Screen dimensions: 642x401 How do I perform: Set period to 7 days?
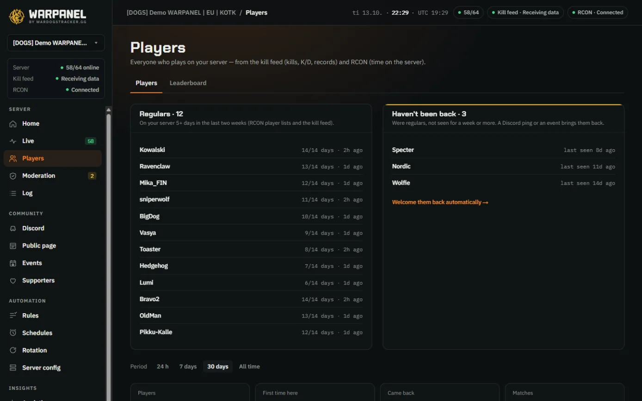click(x=188, y=366)
